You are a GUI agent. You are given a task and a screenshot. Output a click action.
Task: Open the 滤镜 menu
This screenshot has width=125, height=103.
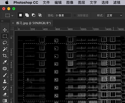[117, 2]
